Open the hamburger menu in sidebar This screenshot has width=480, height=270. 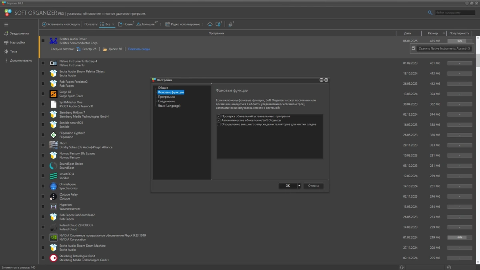6,24
